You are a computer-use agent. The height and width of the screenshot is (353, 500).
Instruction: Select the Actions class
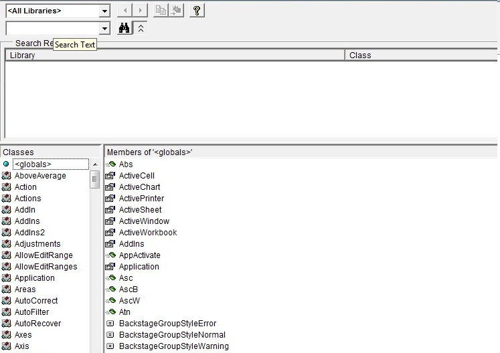tap(27, 199)
